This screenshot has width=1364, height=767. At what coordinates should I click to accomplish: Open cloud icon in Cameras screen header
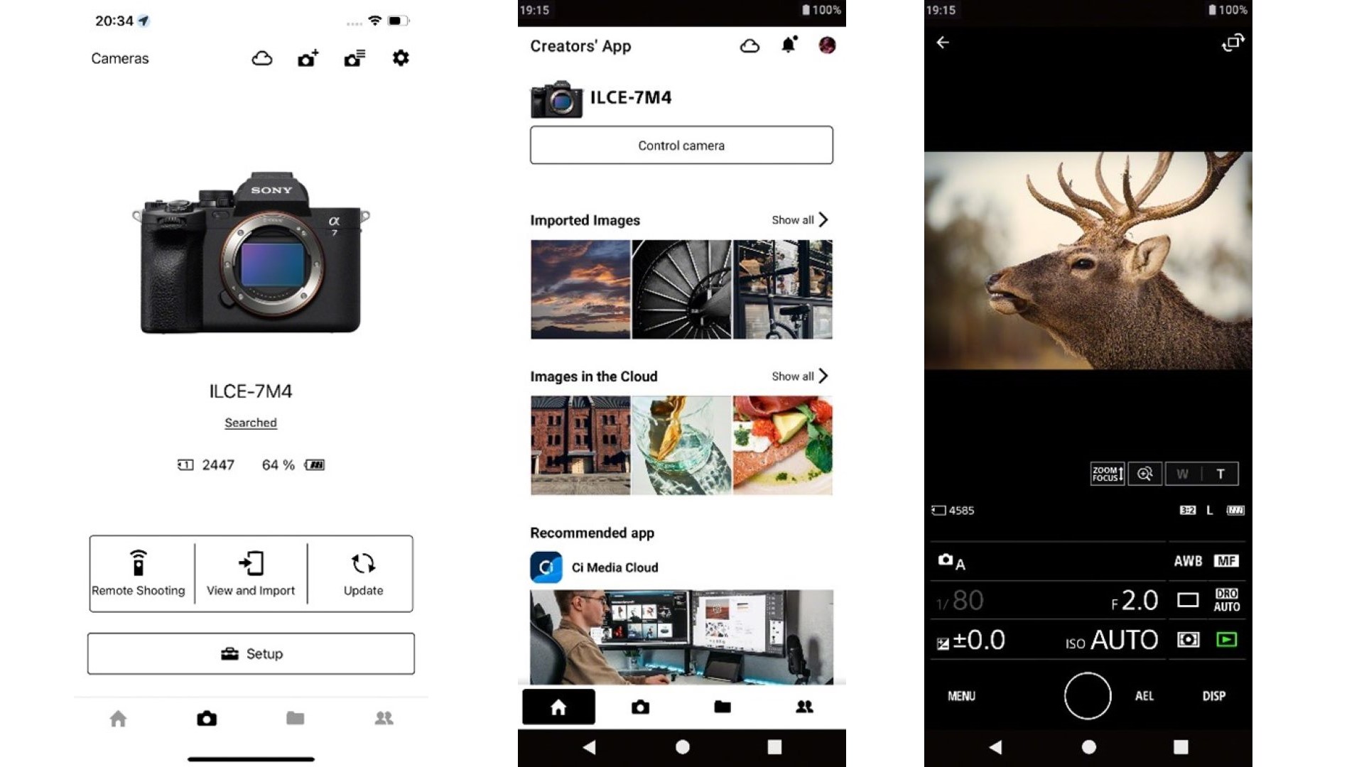coord(262,58)
